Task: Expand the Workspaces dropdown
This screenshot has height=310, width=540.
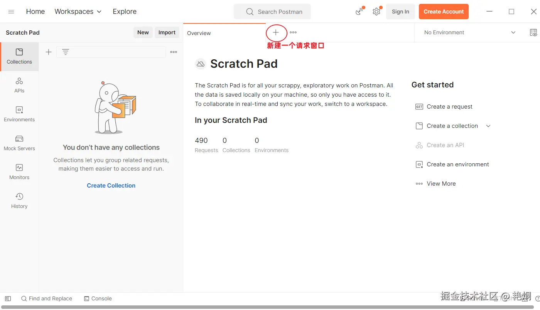Action: click(78, 12)
